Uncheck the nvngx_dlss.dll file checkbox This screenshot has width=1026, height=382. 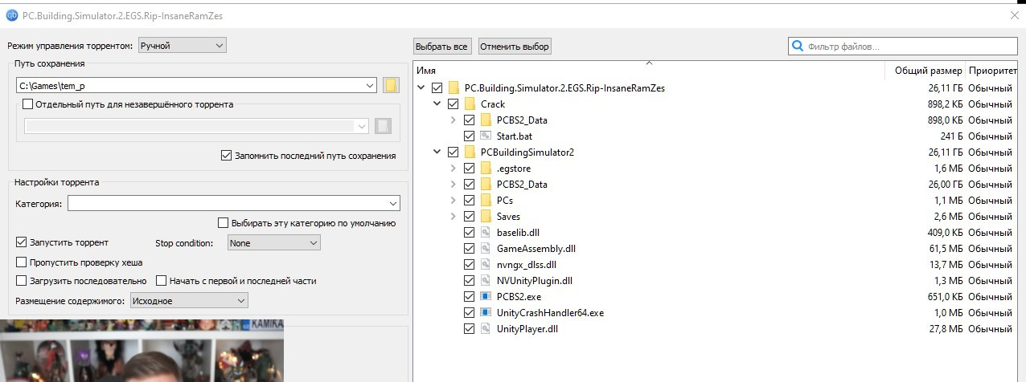tap(470, 265)
